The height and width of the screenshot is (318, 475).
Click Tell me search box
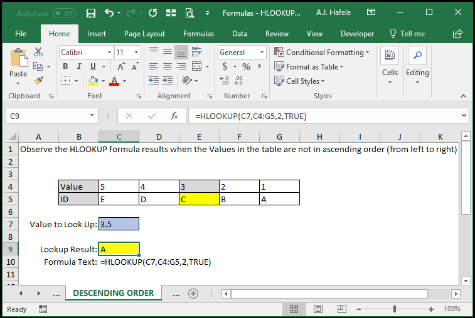pyautogui.click(x=407, y=34)
